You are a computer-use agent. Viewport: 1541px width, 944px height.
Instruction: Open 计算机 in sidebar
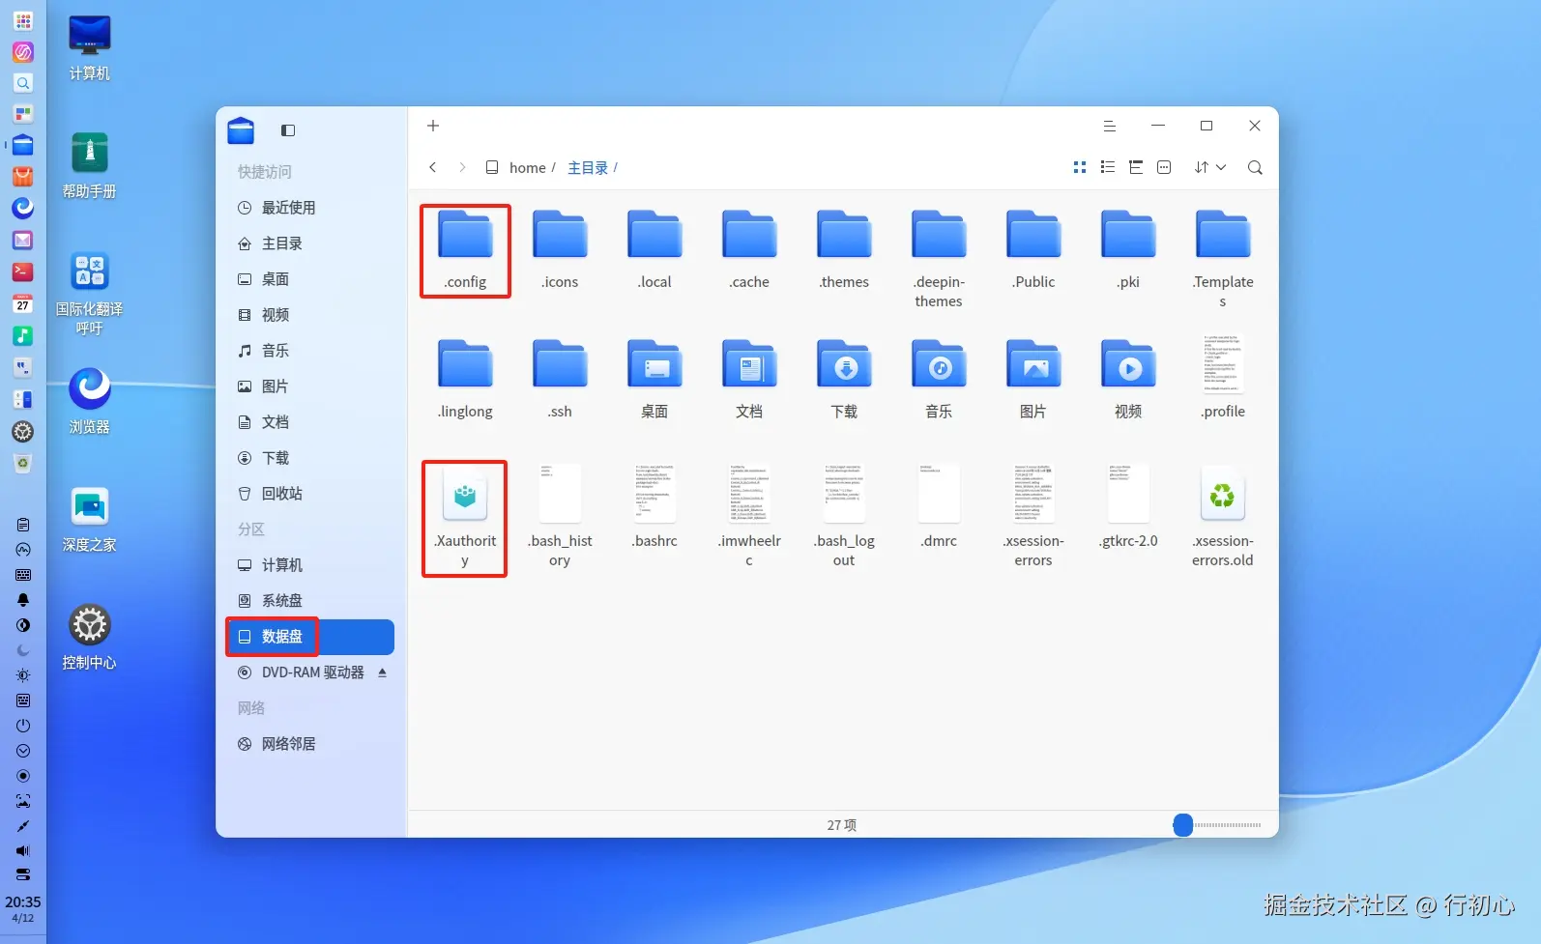310,565
